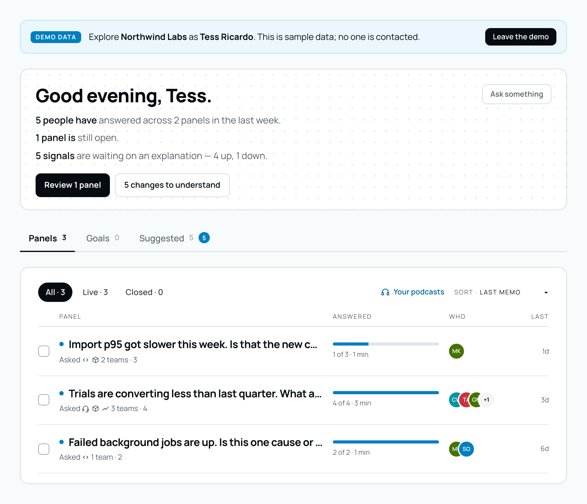Viewport: 587px width, 504px height.
Task: Expand the sort dropdown caret arrow
Action: 546,293
